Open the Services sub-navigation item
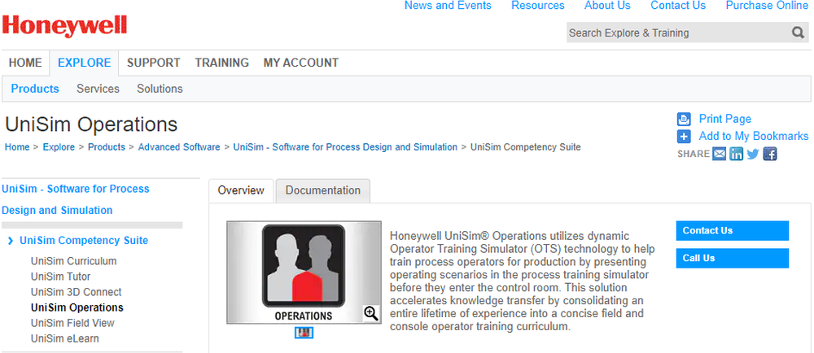This screenshot has width=814, height=353. tap(98, 89)
